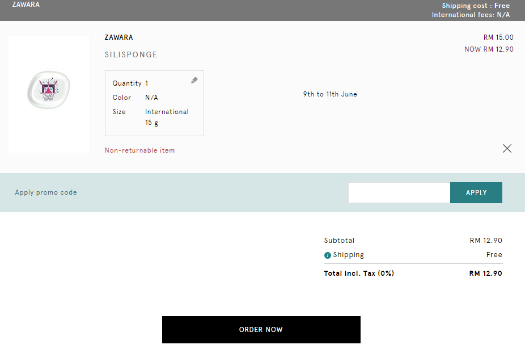Click the Subtotal label
525x353 pixels.
click(339, 241)
